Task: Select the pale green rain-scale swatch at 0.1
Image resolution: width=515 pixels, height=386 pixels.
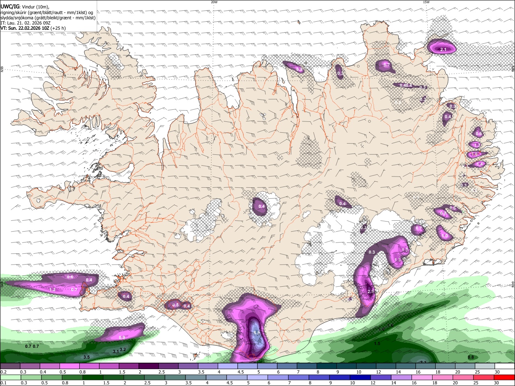Action: [10, 378]
